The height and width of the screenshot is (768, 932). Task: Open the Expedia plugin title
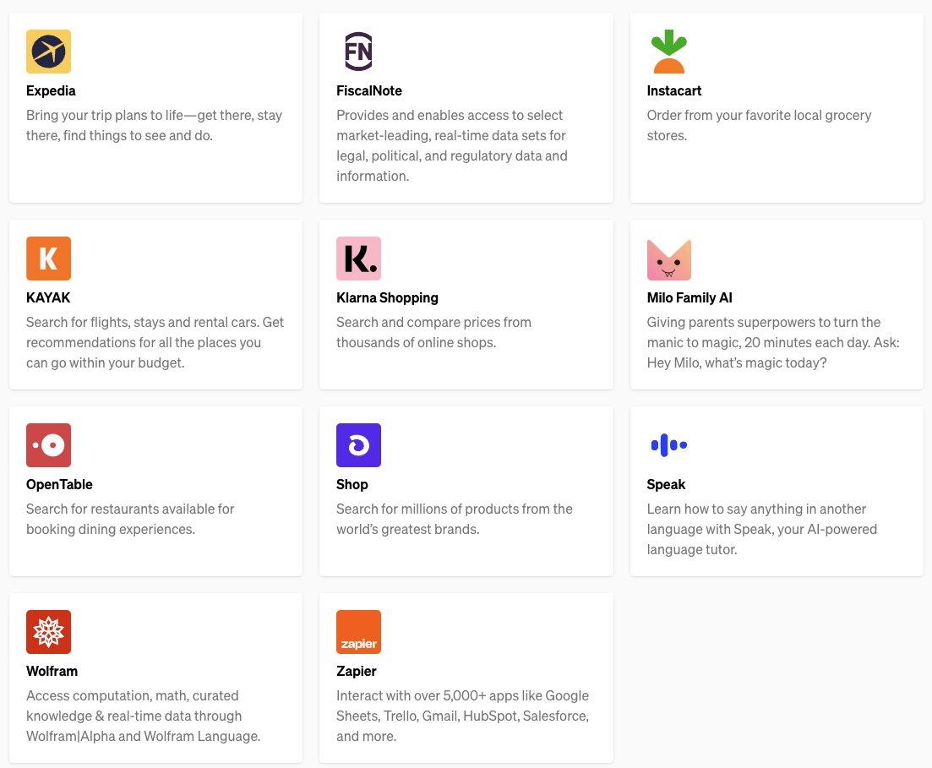[51, 91]
